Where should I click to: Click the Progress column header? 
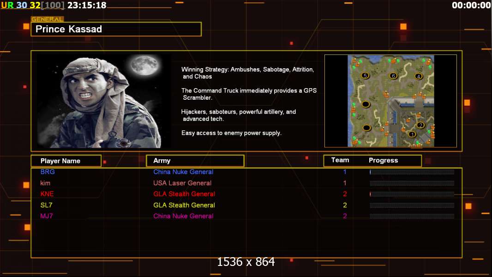pos(383,160)
